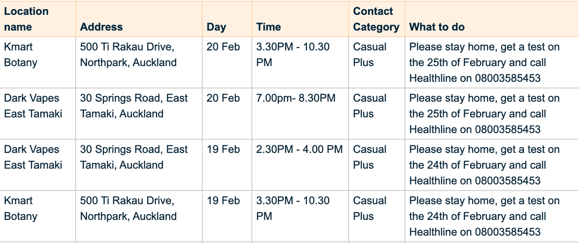The width and height of the screenshot is (584, 243).
Task: Click the "Contact Category" column header
Action: click(376, 19)
